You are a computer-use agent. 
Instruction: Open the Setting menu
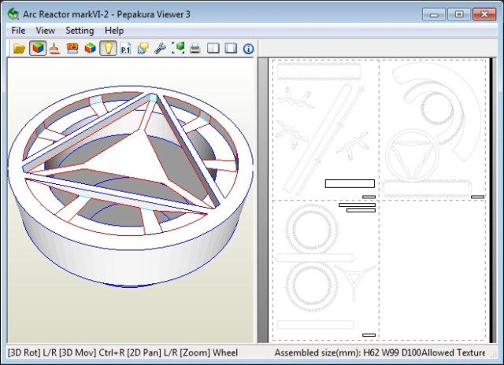pos(80,31)
